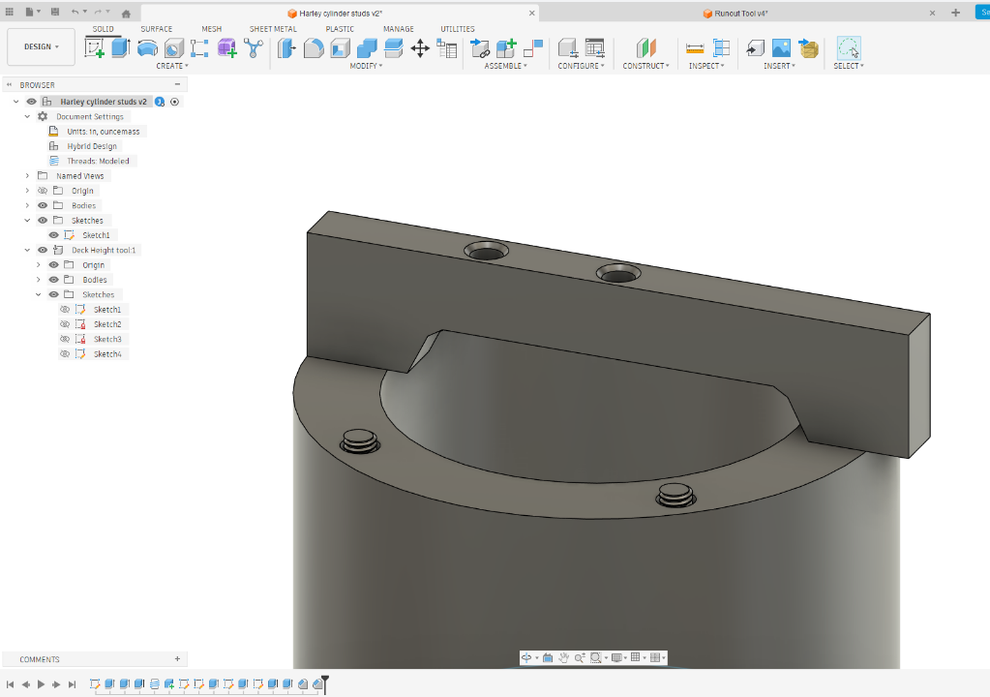Screen dimensions: 990x697
Task: Click the Extrude tool icon
Action: (120, 47)
